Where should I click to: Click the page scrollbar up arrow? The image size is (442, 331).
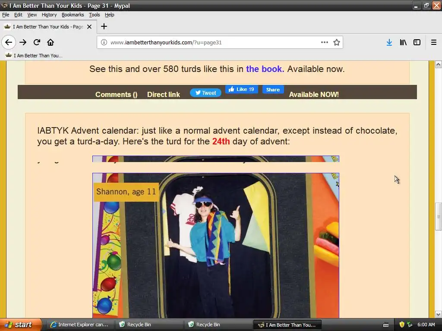tap(438, 64)
